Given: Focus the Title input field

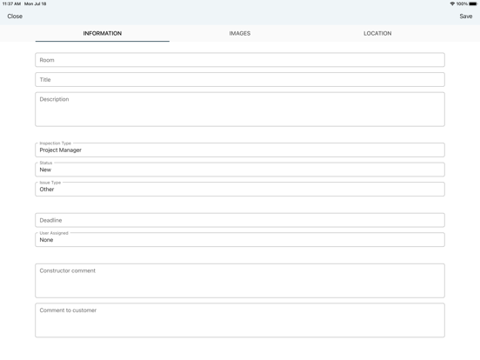Looking at the screenshot, I should point(240,80).
